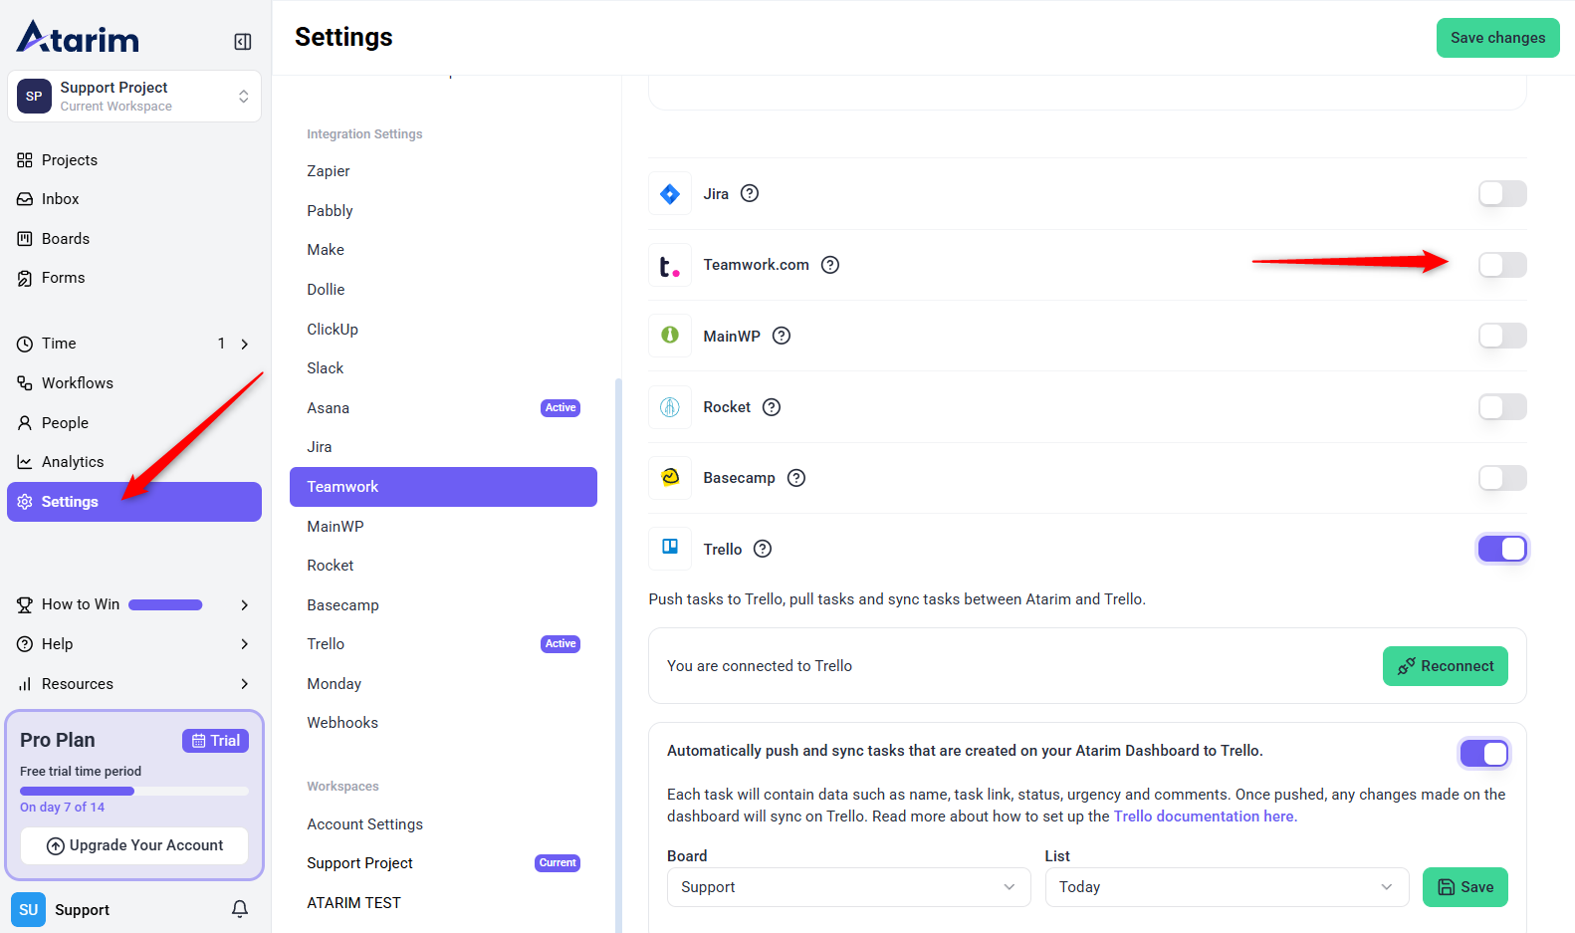Click the Trello logo icon
The image size is (1575, 933).
[670, 549]
